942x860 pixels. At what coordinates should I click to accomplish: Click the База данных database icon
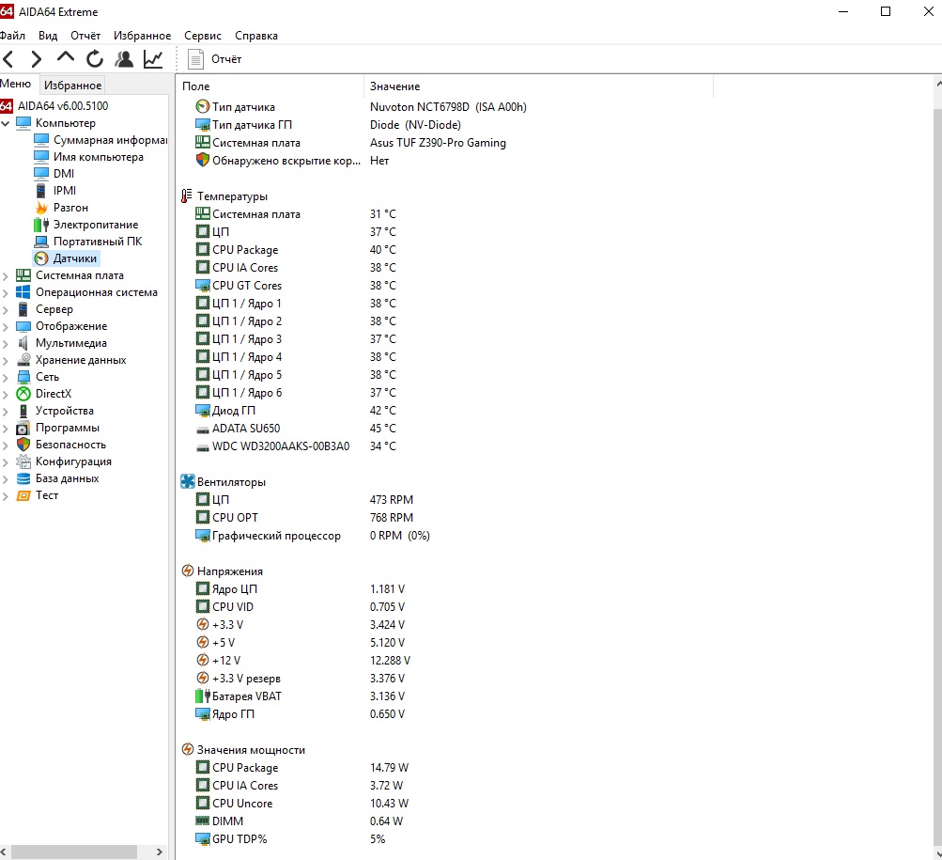(x=23, y=478)
